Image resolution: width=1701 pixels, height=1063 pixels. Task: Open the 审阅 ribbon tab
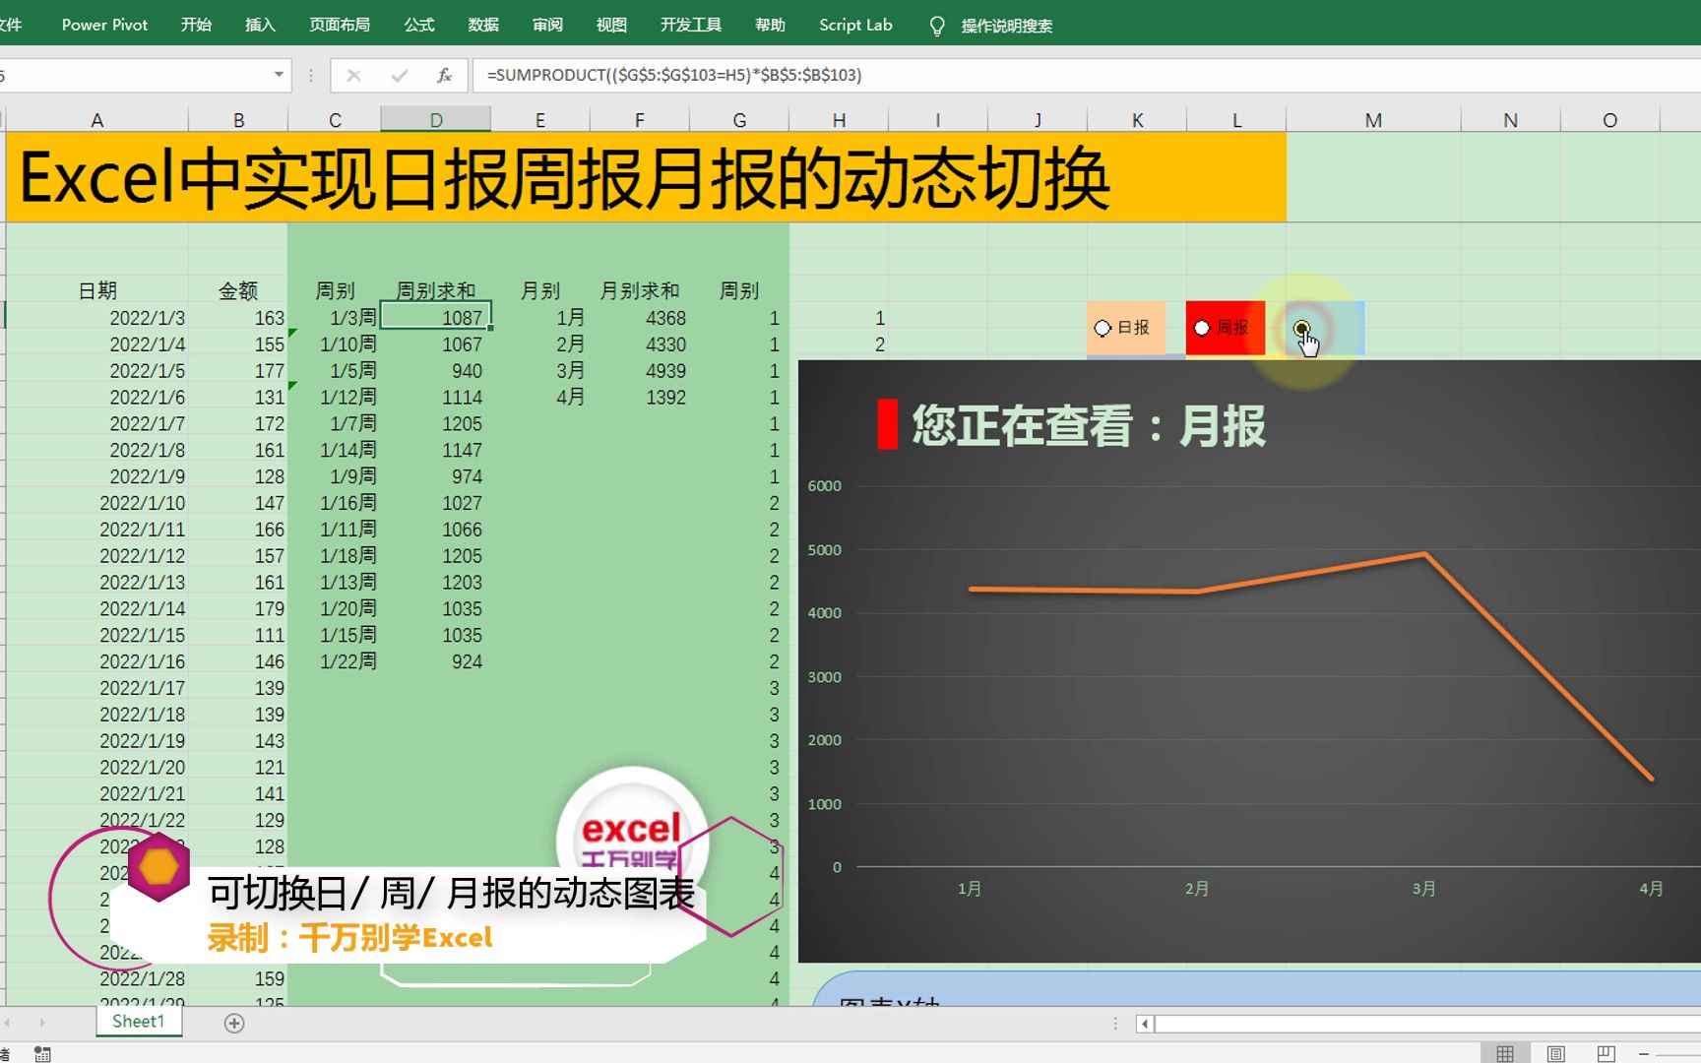point(547,25)
